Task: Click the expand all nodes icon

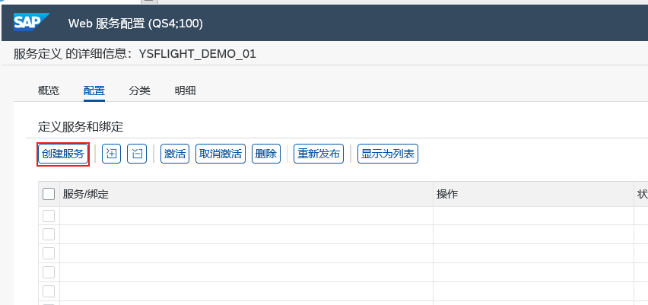Action: (x=111, y=154)
